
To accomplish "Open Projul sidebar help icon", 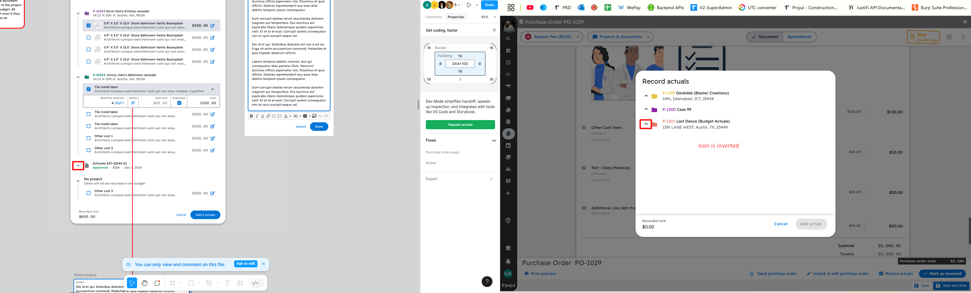I will pyautogui.click(x=508, y=220).
